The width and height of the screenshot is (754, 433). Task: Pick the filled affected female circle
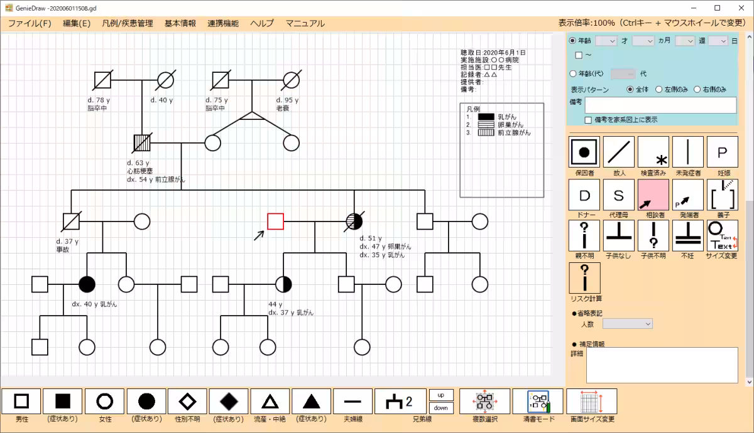tap(146, 401)
